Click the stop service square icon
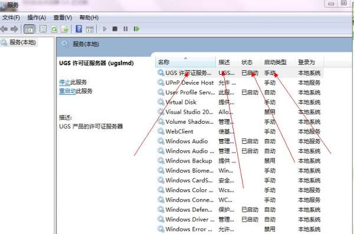This screenshot has width=354, height=234. tap(115, 29)
